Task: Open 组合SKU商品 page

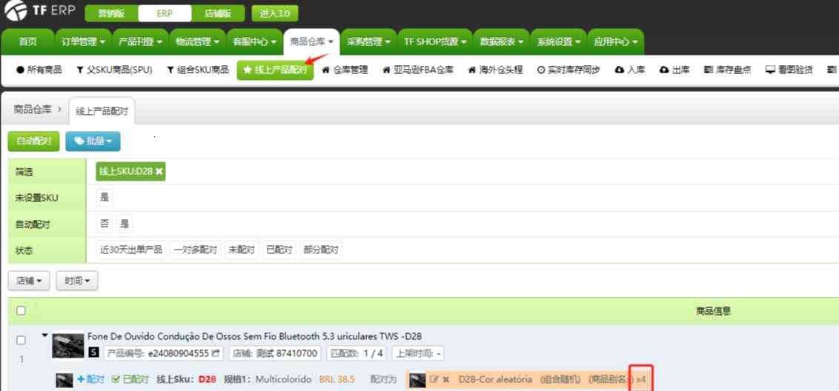Action: [197, 70]
